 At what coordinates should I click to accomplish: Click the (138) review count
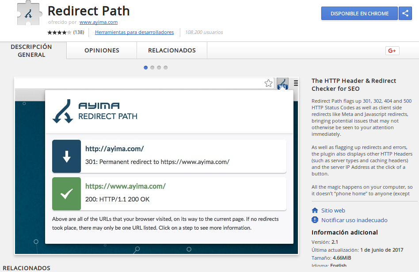(x=79, y=32)
